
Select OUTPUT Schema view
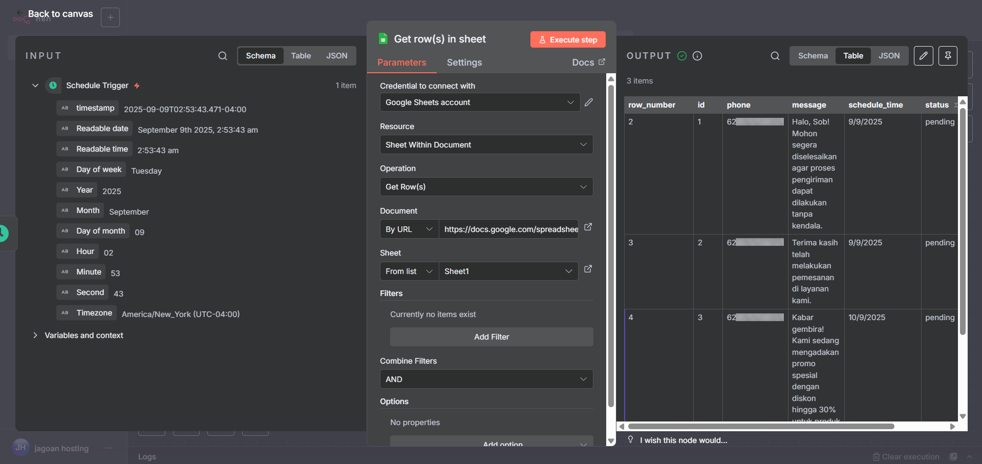813,56
